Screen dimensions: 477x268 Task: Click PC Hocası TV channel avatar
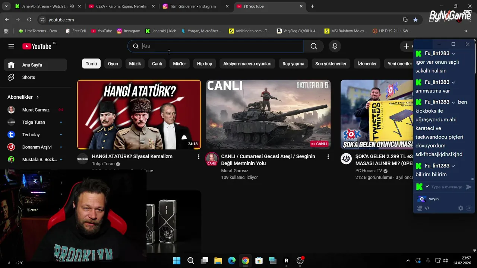(x=346, y=159)
